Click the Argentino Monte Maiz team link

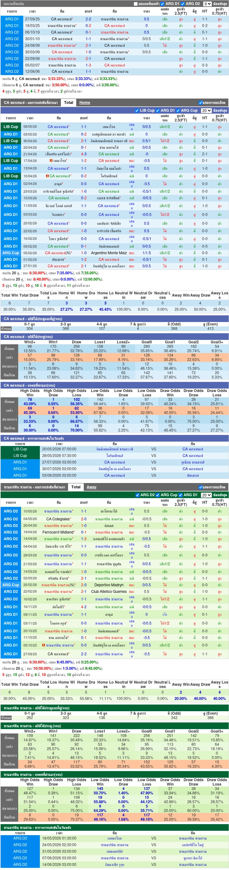(x=109, y=253)
